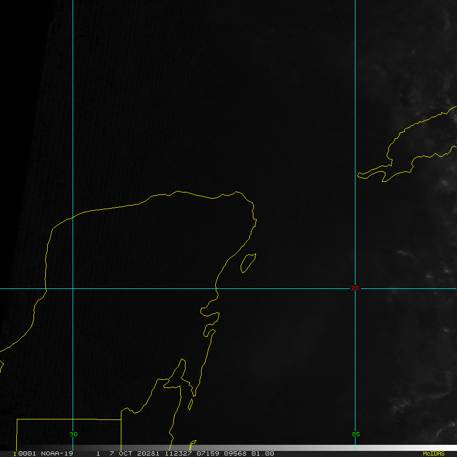Click the 7 OCT date text
This screenshot has height=457, width=457.
tap(121, 453)
